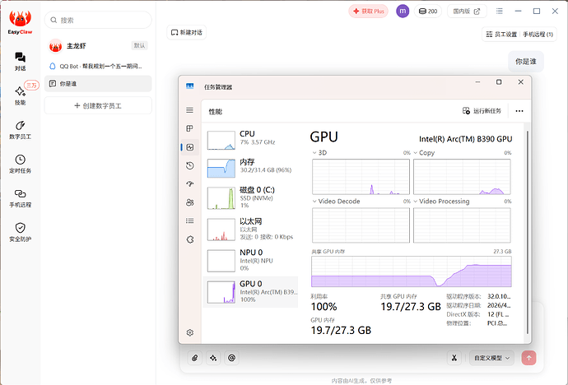Click the sparkle skills icon in input bar
The image size is (568, 385).
coord(213,358)
